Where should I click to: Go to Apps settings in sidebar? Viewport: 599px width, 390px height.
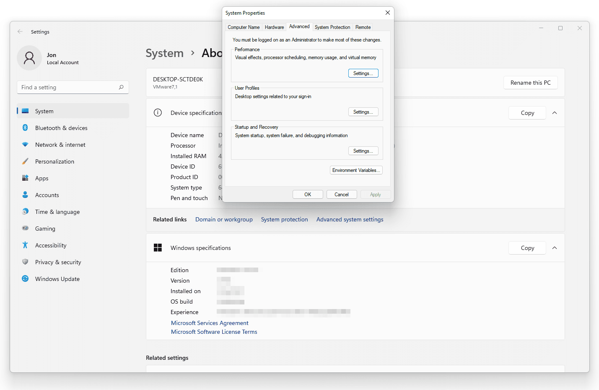[x=73, y=178]
